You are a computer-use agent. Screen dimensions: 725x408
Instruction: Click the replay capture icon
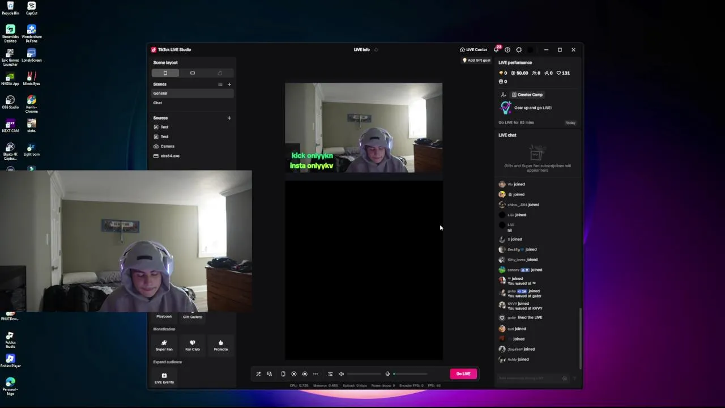(305, 374)
